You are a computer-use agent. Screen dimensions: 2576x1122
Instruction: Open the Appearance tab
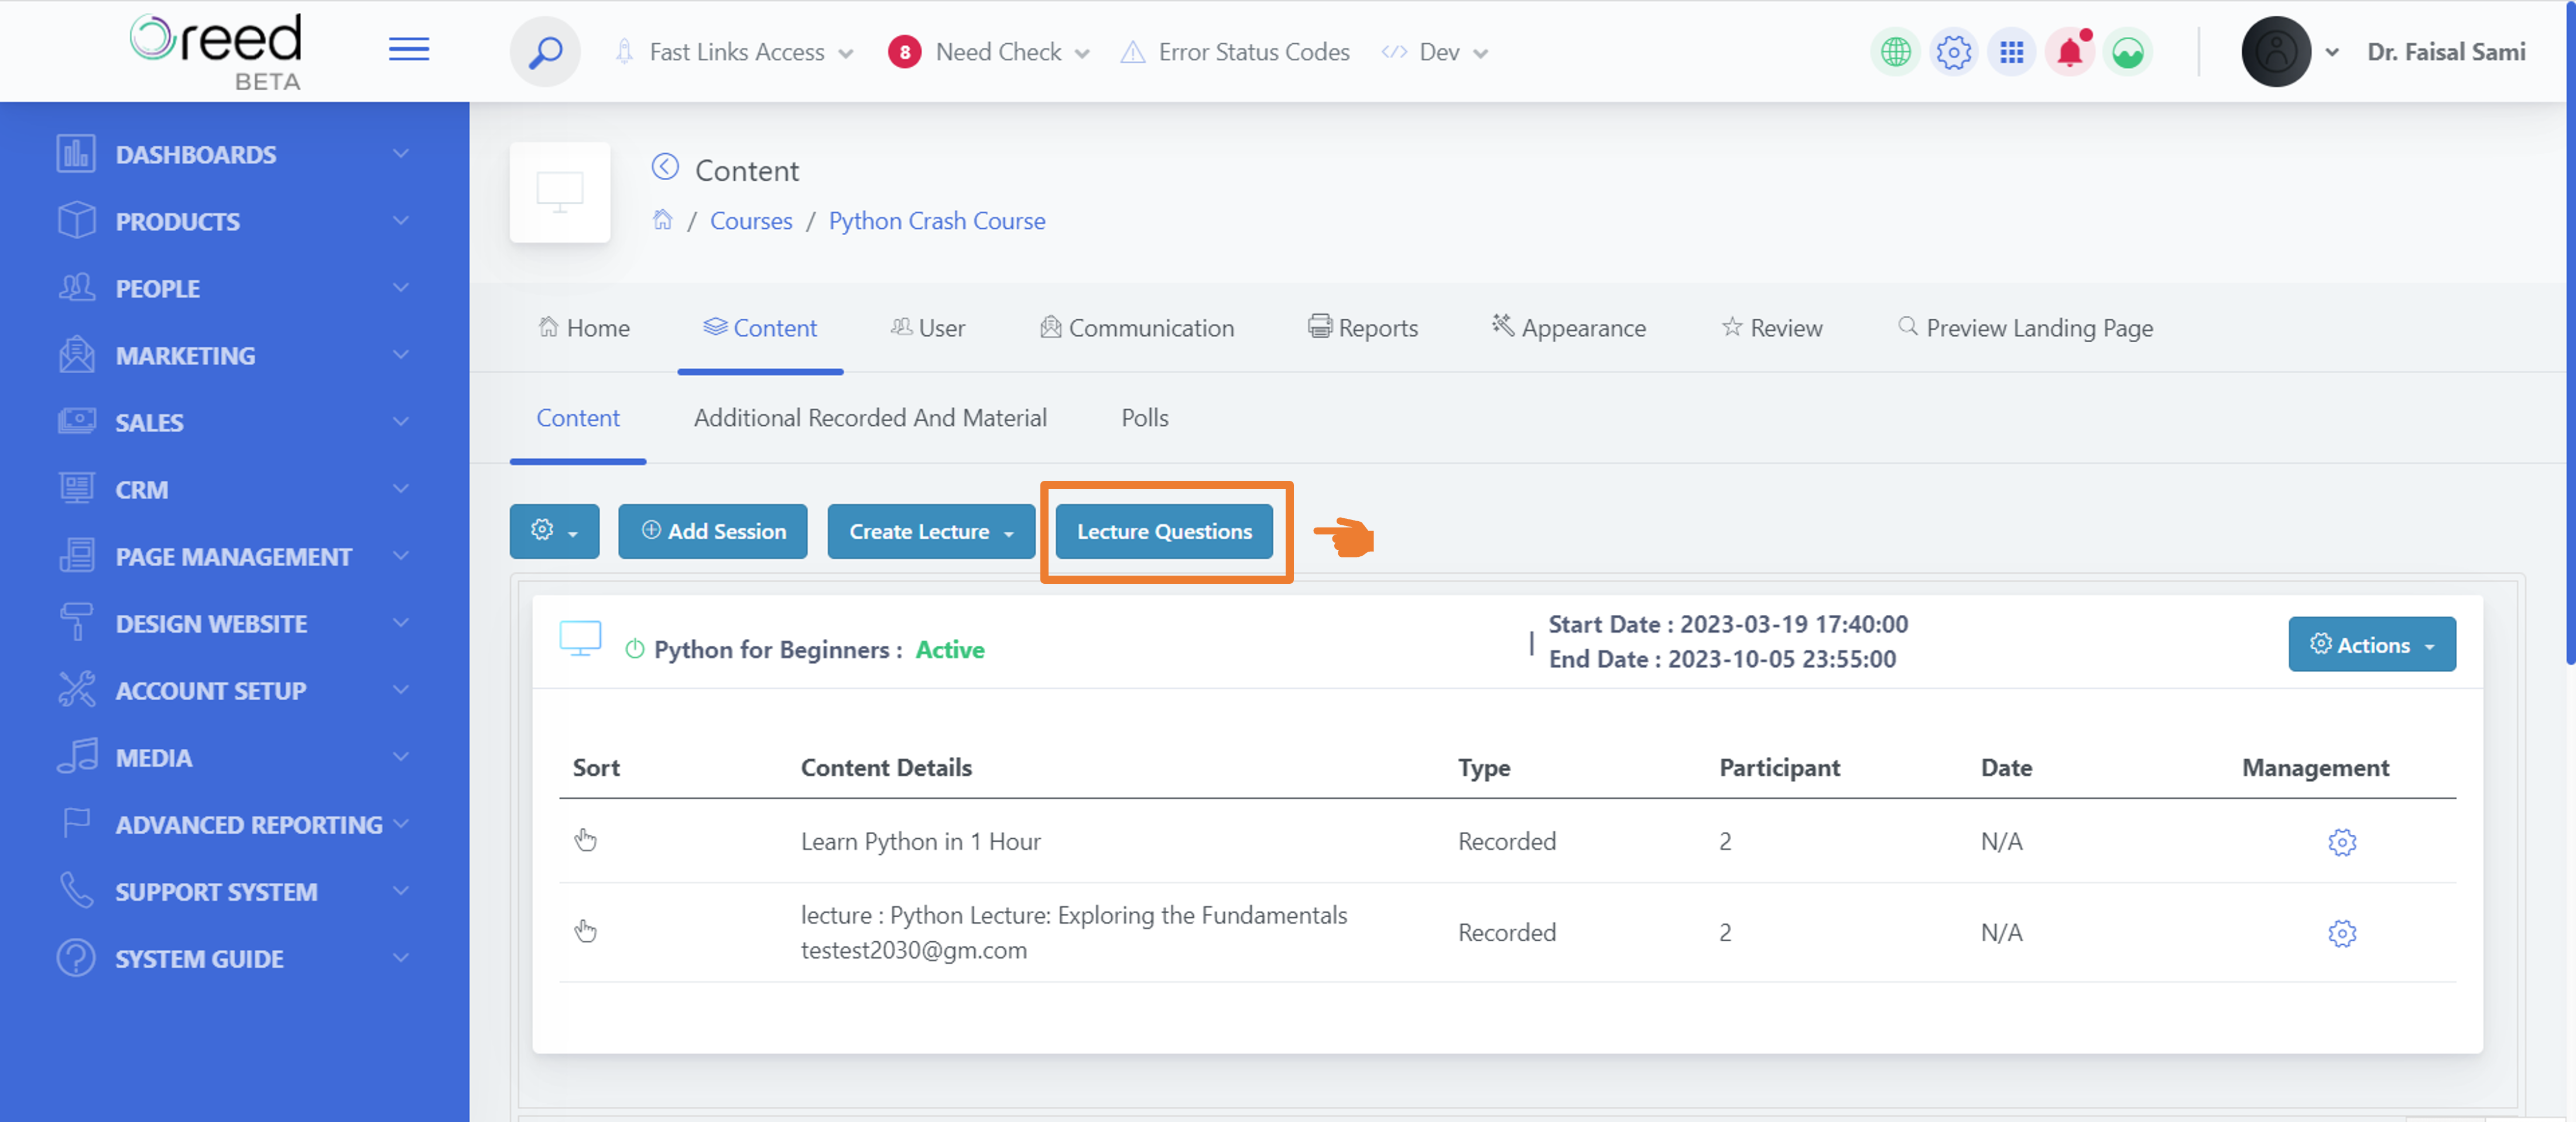tap(1569, 328)
